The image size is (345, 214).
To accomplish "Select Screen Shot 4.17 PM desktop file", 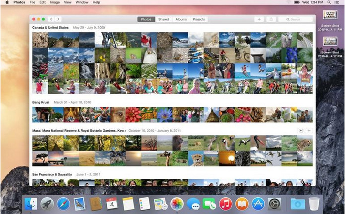I will tap(330, 47).
